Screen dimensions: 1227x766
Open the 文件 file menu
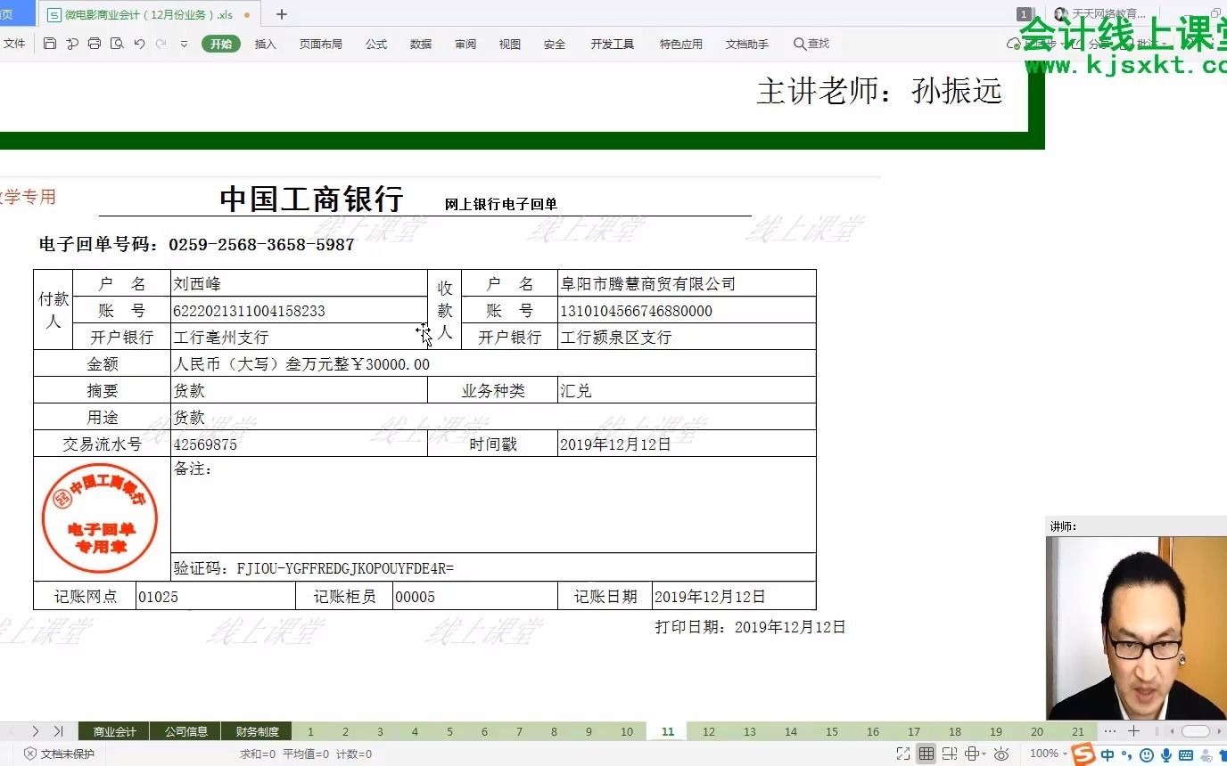15,44
